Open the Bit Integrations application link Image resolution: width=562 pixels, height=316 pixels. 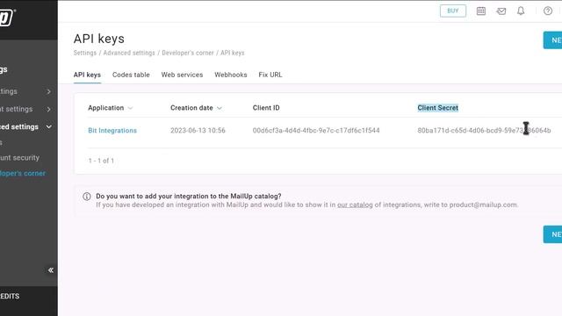tap(112, 131)
